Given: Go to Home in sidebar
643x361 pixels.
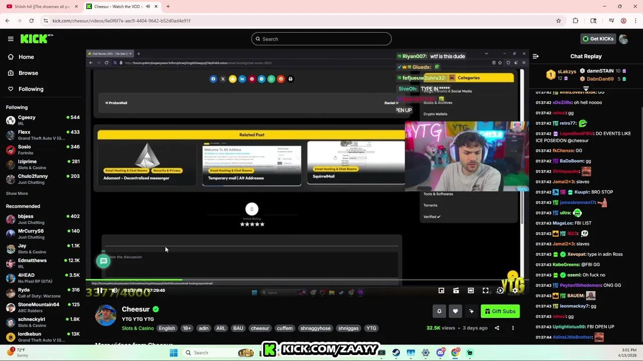Looking at the screenshot, I should point(21,57).
